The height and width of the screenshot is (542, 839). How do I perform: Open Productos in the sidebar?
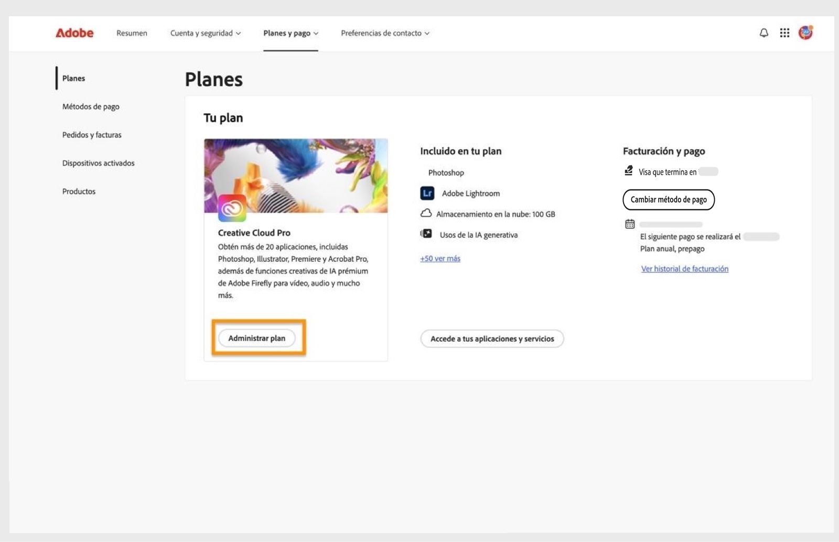[79, 192]
